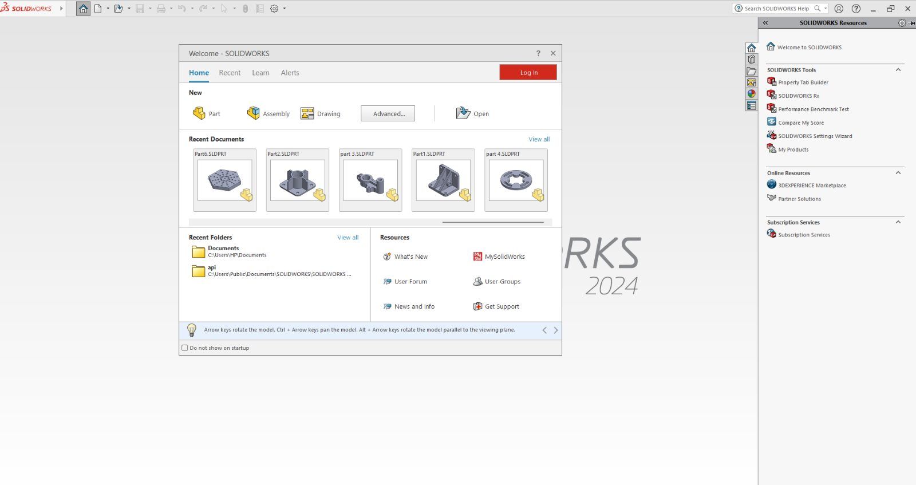Open the Design Library task pane tab
This screenshot has height=485, width=916.
tap(752, 59)
